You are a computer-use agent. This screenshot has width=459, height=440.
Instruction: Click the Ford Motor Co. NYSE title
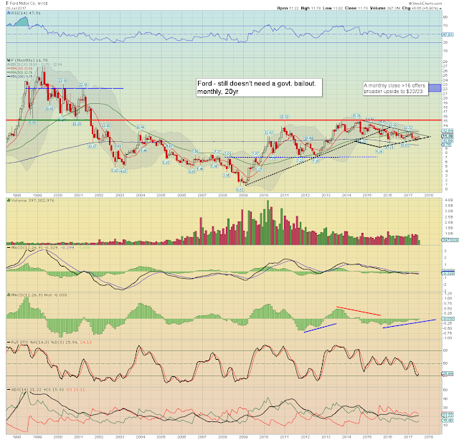(x=27, y=3)
